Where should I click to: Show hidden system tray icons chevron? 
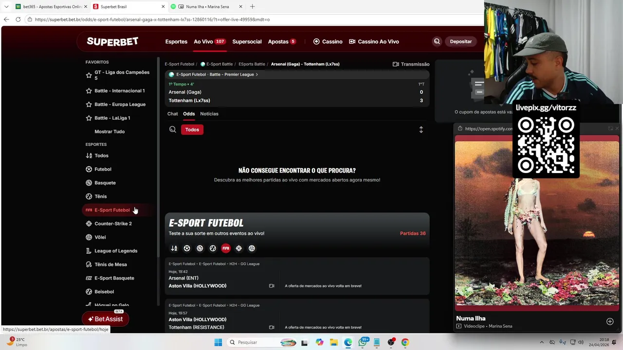pyautogui.click(x=541, y=343)
